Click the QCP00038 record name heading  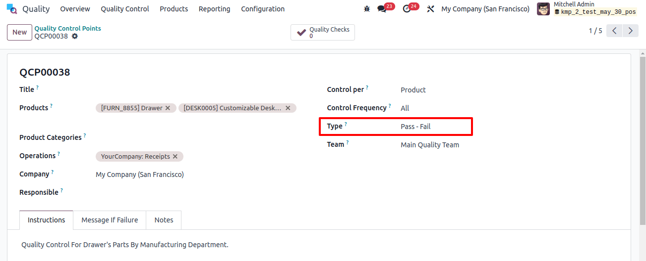[45, 72]
